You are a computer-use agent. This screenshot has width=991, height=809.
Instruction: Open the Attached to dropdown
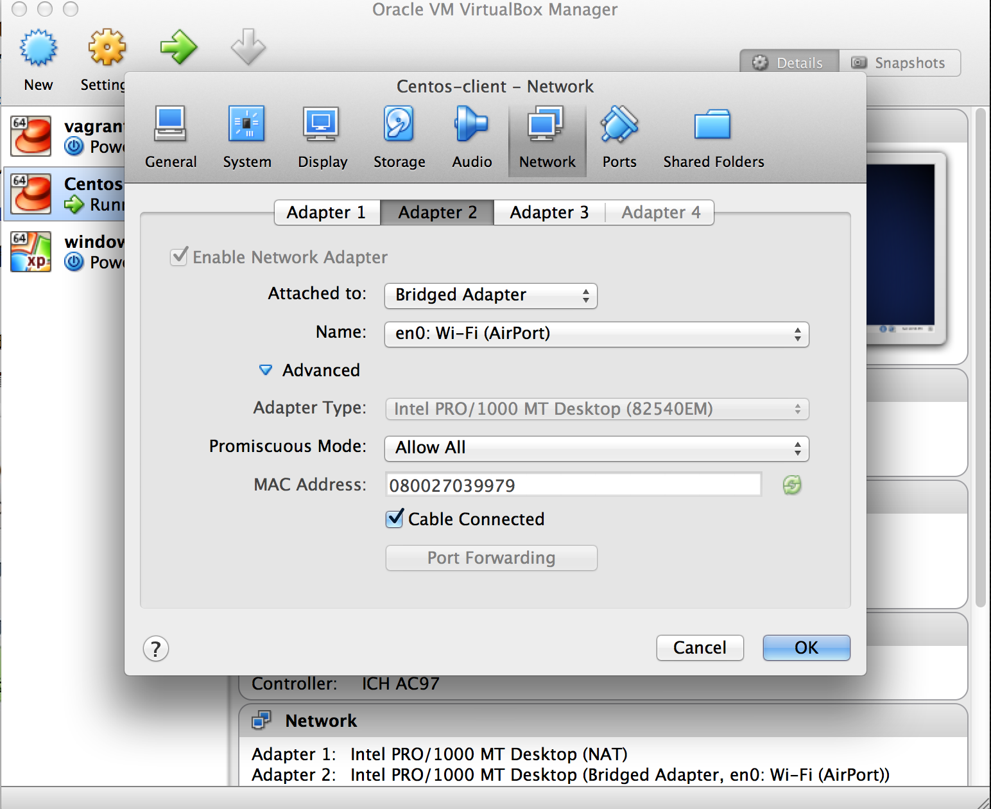pyautogui.click(x=490, y=295)
